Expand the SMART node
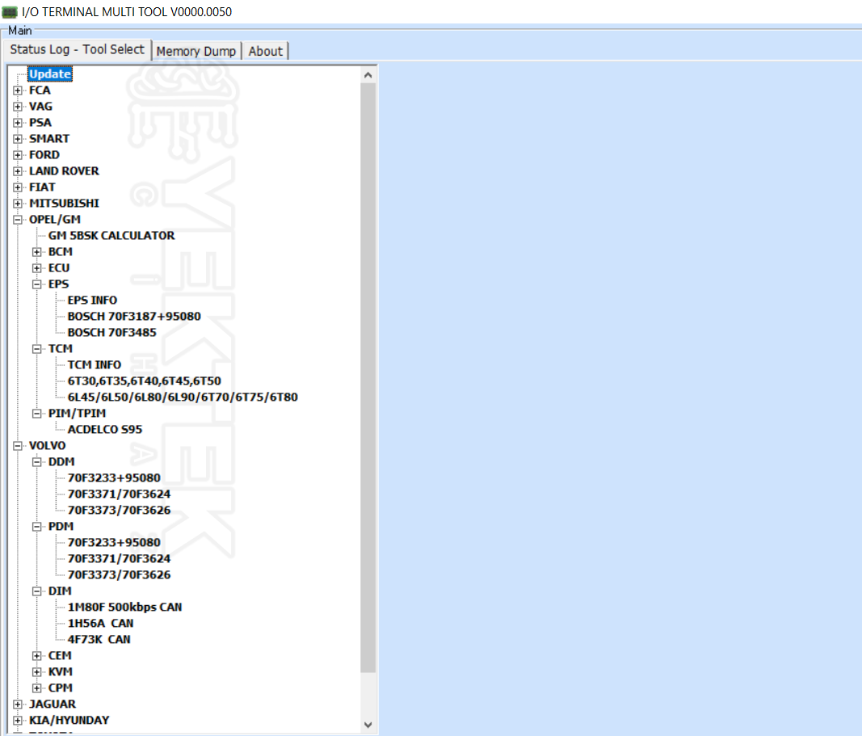862x736 pixels. click(x=18, y=139)
